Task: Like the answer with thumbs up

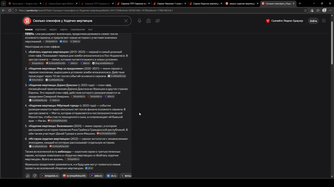Action: (x=28, y=176)
